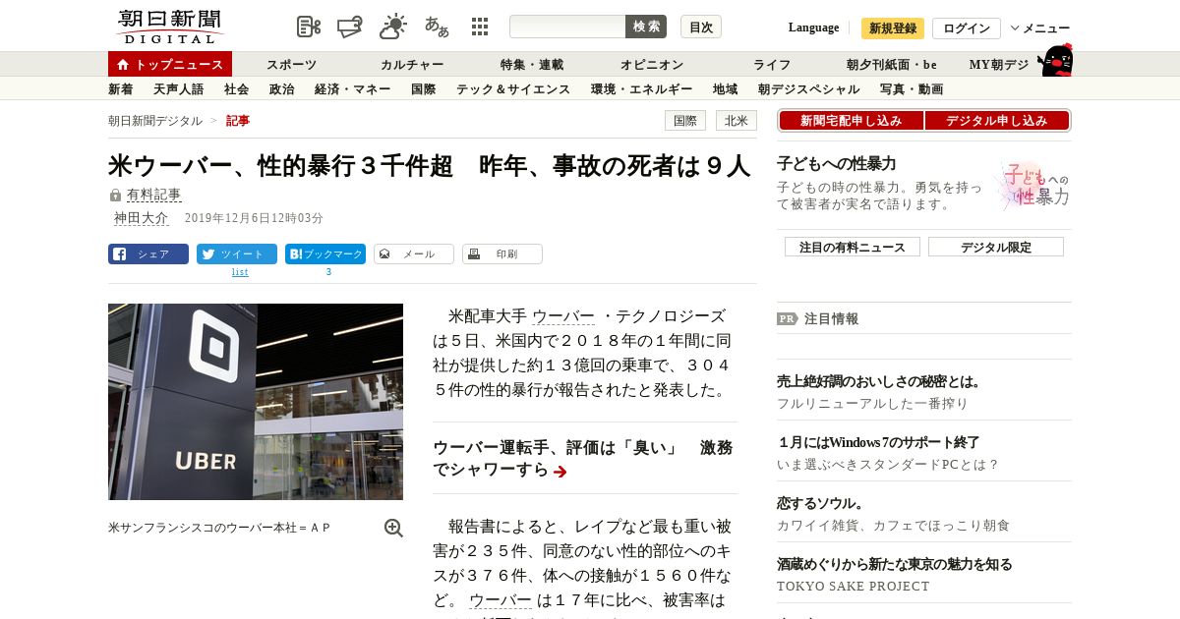Open 恋するソウル。 PR link
1180x619 pixels.
820,503
